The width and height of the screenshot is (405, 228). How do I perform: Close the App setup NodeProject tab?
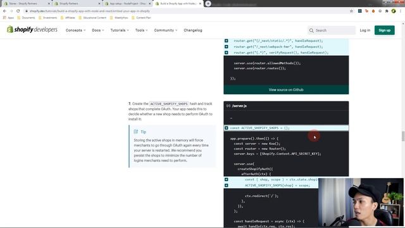[x=149, y=4]
